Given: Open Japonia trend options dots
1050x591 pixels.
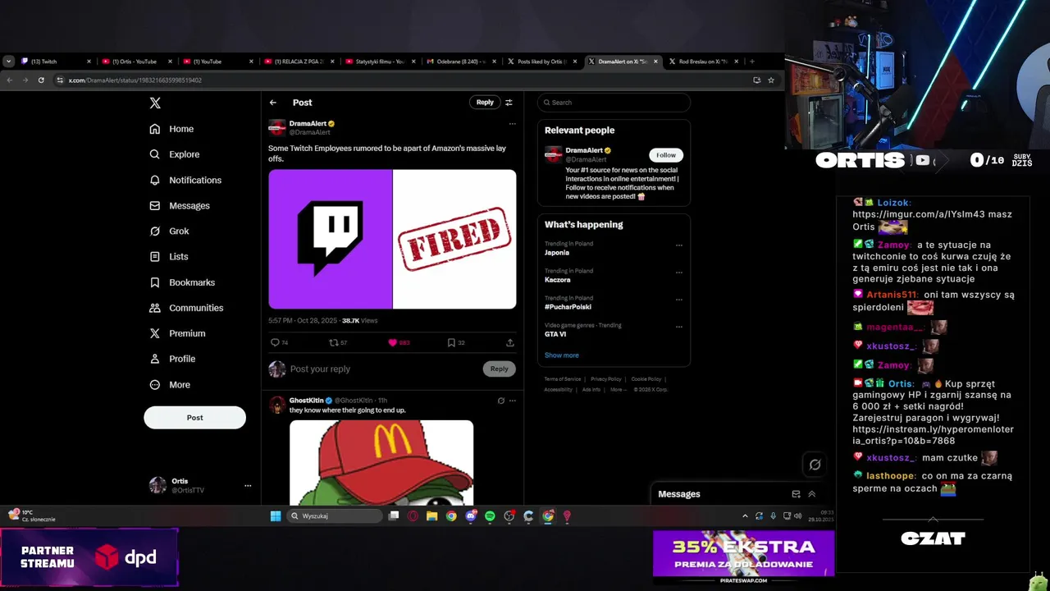Looking at the screenshot, I should tap(678, 245).
